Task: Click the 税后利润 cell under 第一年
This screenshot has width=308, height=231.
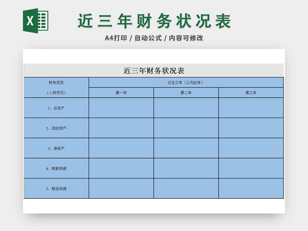Action: [121, 188]
